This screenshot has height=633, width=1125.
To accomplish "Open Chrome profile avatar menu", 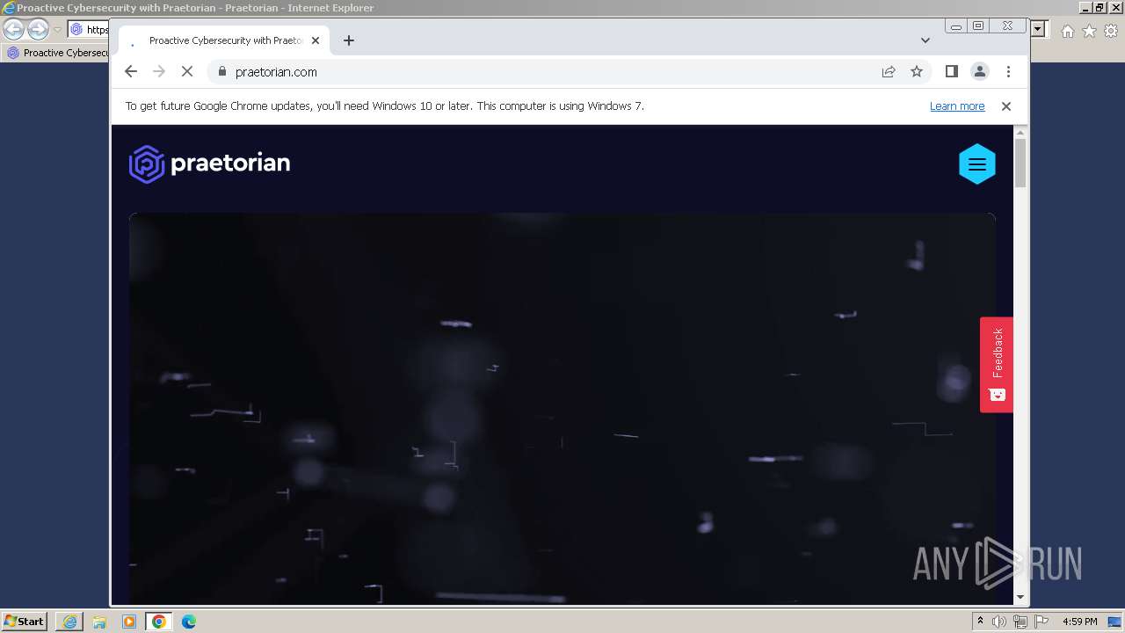I will tap(980, 71).
